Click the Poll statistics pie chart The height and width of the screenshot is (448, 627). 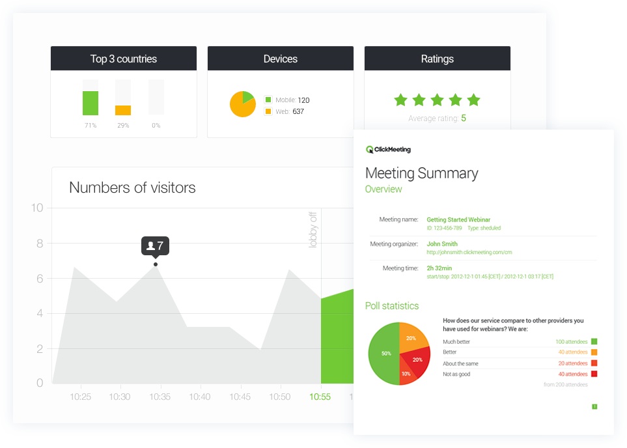[398, 354]
